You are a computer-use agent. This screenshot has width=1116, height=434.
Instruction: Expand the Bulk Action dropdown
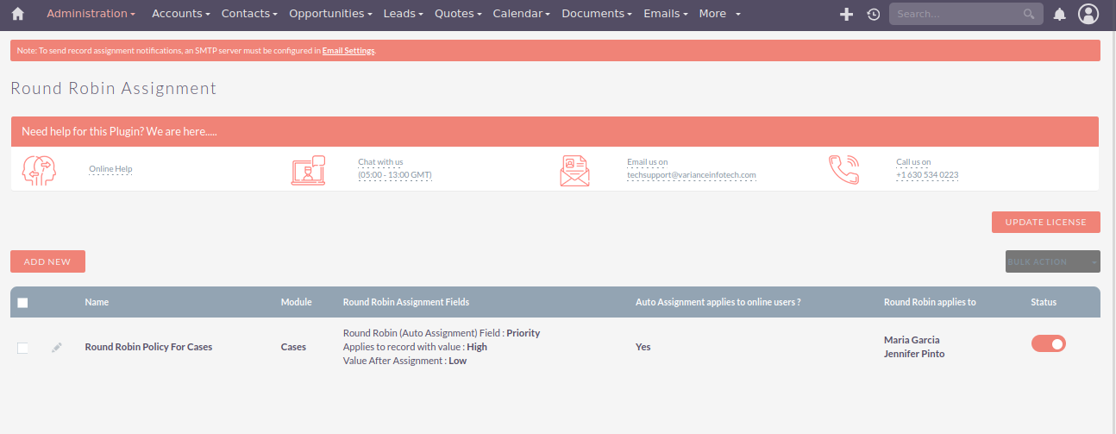point(1052,261)
